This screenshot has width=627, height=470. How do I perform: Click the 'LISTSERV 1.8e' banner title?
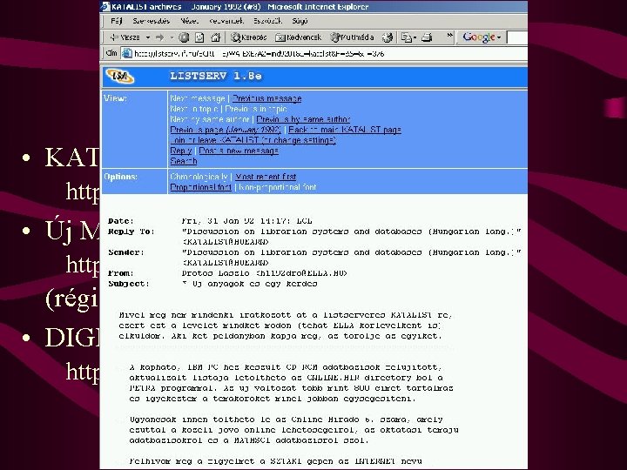tap(216, 76)
